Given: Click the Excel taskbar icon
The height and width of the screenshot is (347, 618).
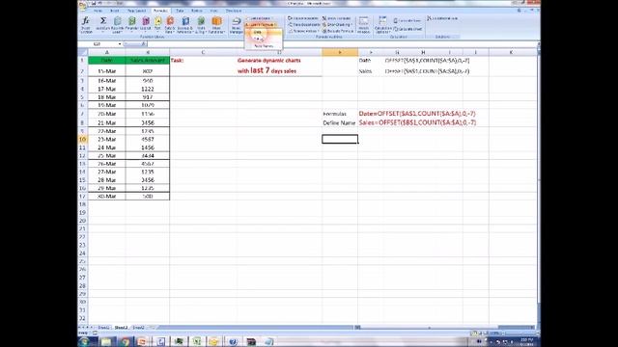Looking at the screenshot, I should 197,341.
